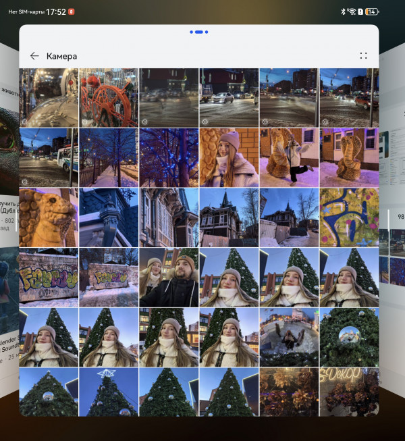Tap the clock showing 17:52
This screenshot has width=405, height=441.
point(56,11)
